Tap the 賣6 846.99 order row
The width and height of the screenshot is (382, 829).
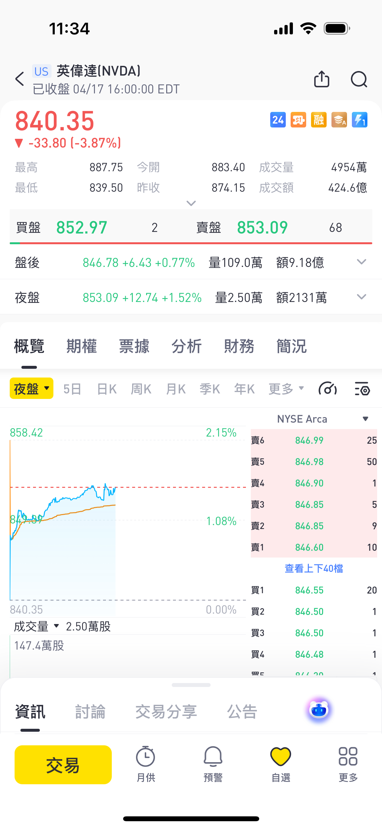tap(314, 440)
